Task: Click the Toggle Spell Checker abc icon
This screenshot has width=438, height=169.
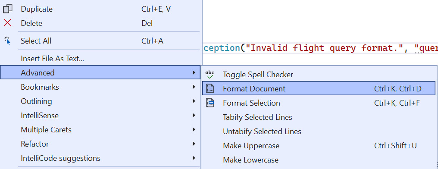Action: [210, 75]
